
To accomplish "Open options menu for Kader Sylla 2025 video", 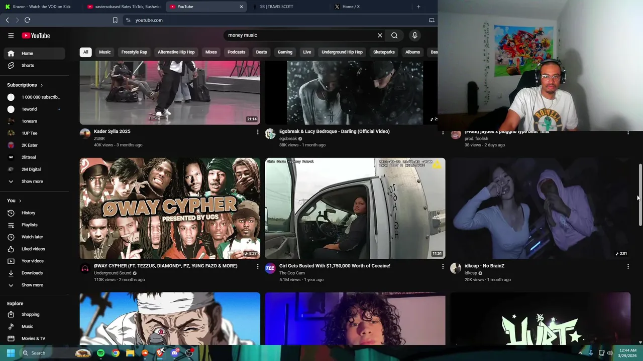I will pyautogui.click(x=258, y=132).
